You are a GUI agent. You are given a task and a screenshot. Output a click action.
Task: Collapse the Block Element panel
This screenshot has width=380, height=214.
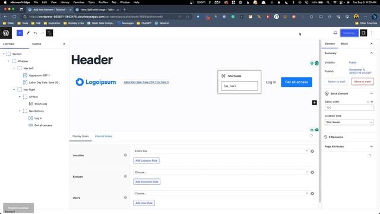[372, 93]
